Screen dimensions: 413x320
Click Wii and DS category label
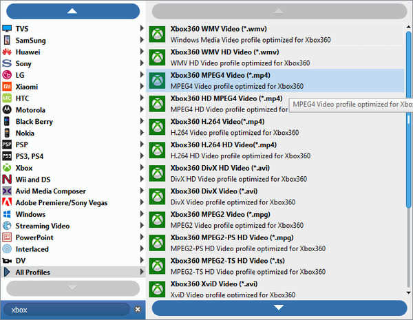tap(33, 180)
